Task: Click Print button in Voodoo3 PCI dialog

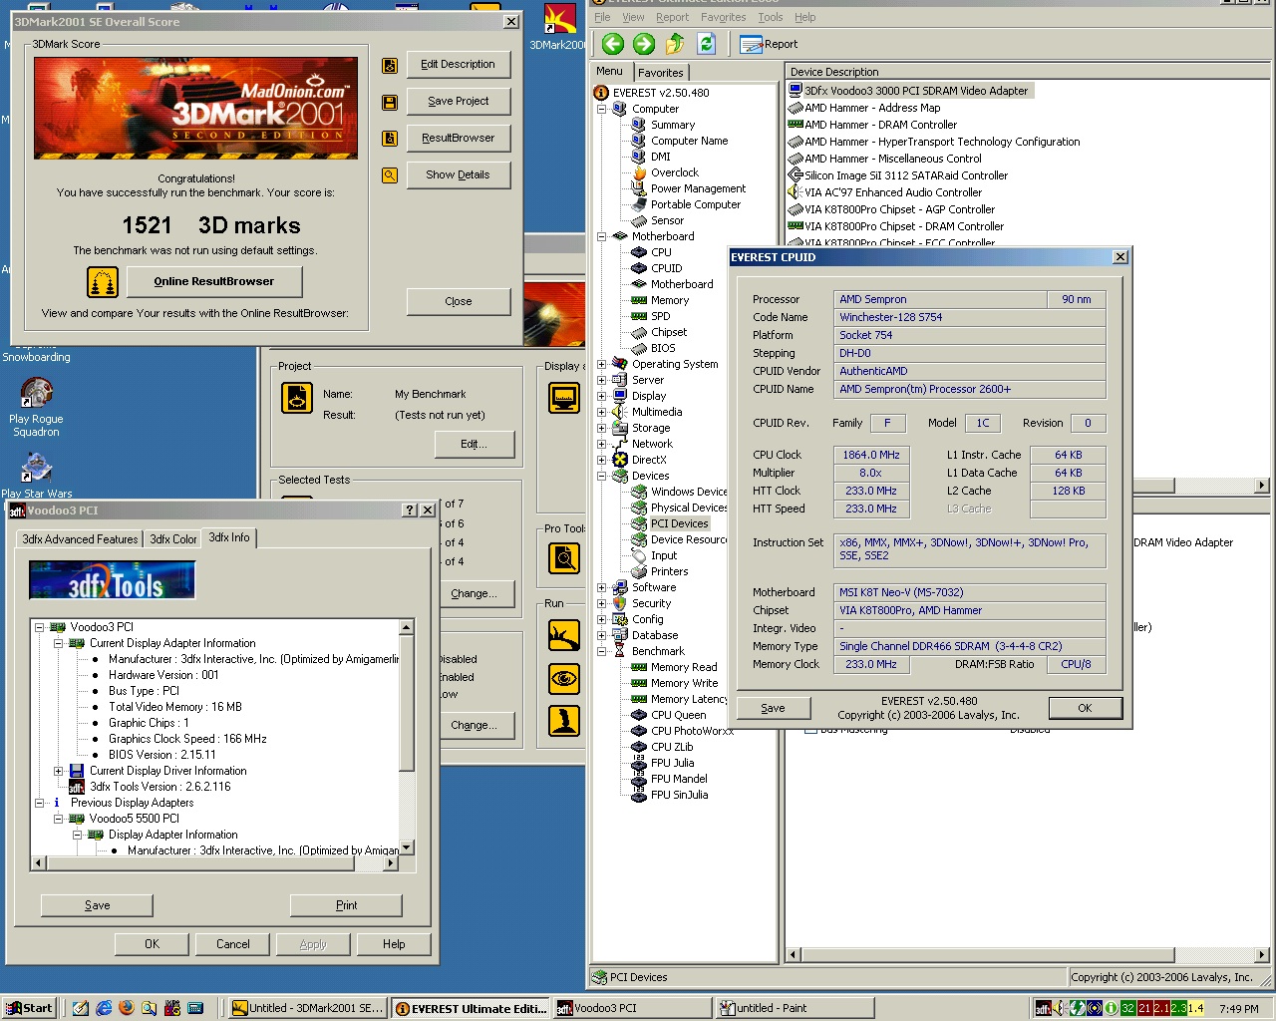Action: click(346, 905)
